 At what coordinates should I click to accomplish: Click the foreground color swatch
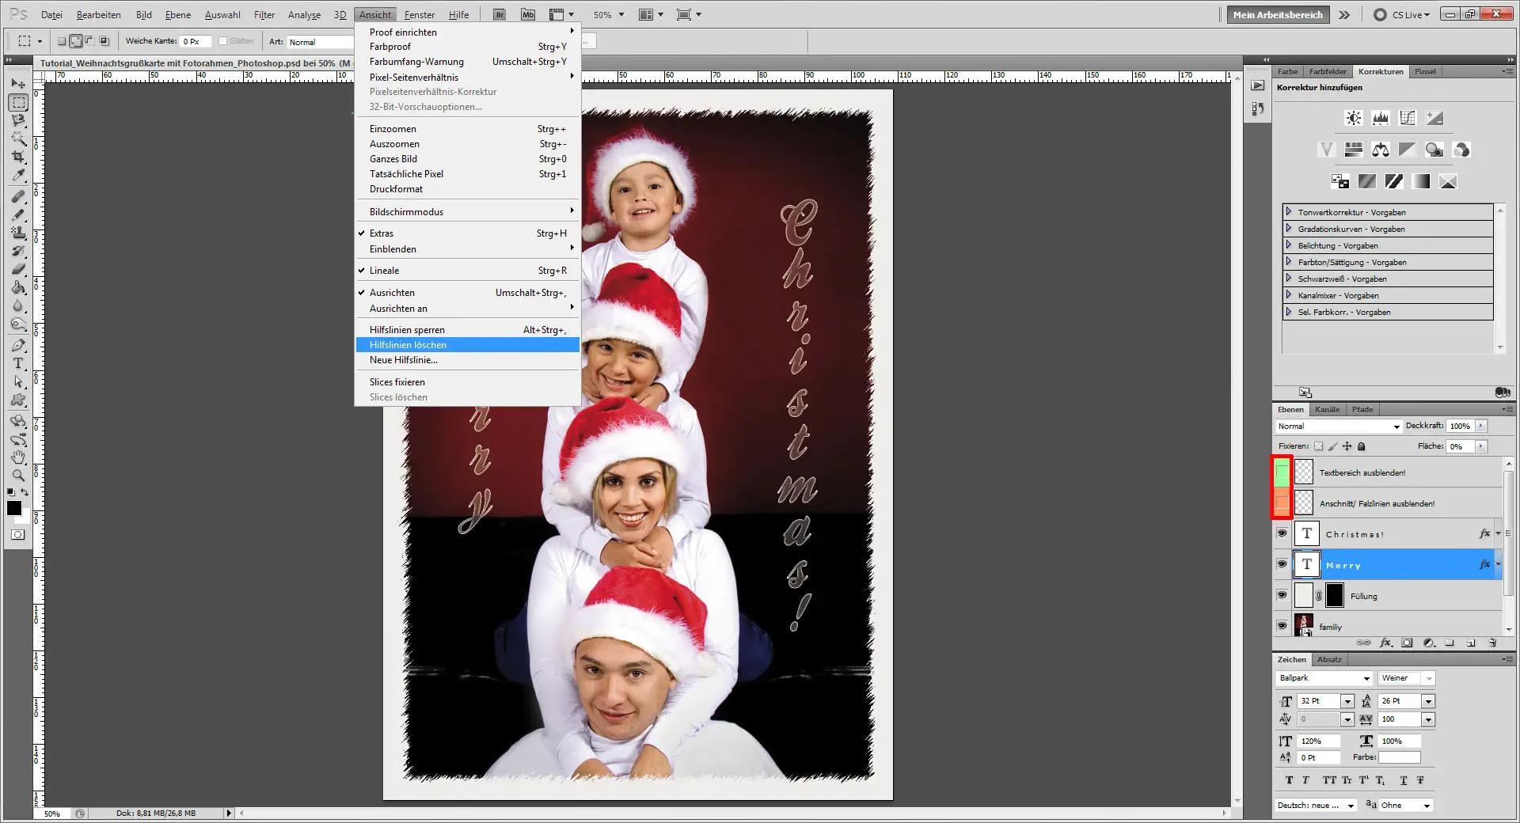pyautogui.click(x=13, y=509)
